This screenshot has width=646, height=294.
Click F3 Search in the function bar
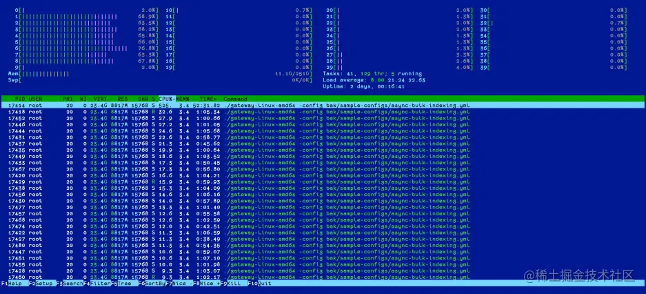coord(70,284)
